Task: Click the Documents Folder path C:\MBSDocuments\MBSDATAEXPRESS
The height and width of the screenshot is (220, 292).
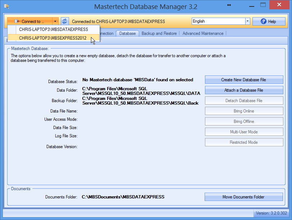Action: point(123,197)
